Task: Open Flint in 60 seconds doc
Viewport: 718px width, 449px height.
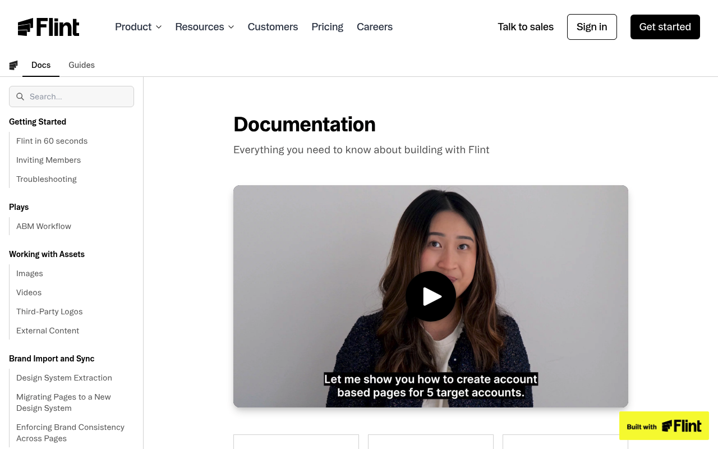Action: click(x=52, y=141)
